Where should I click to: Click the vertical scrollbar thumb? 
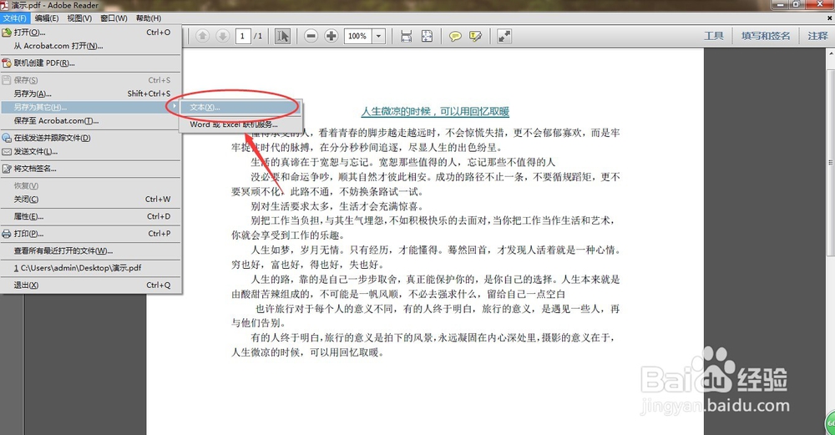[x=831, y=162]
